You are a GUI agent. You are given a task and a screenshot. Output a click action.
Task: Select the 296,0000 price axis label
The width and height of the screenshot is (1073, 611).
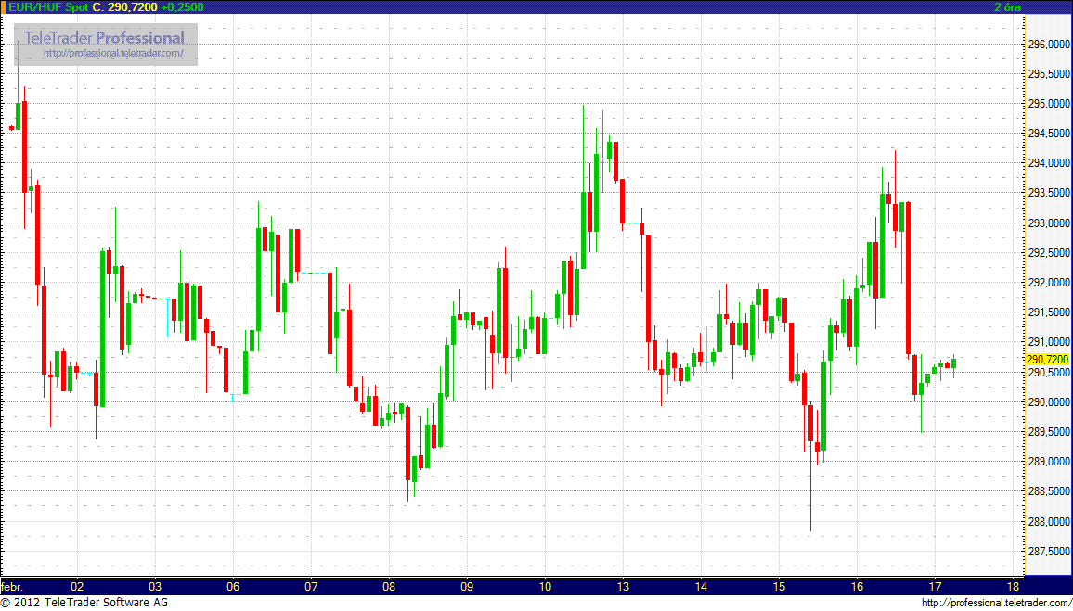pos(1048,45)
